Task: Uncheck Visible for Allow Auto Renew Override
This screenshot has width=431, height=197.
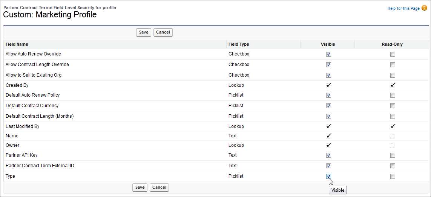Action: [x=328, y=54]
